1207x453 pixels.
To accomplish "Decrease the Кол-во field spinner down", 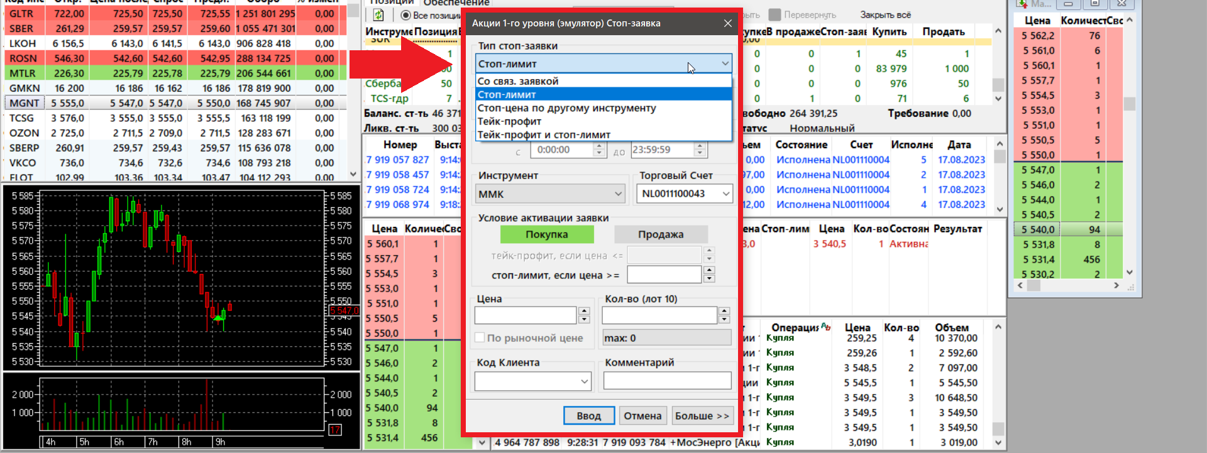I will (724, 319).
